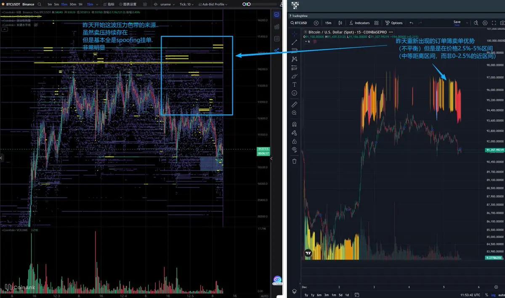Viewport: 505px width, 298px height.
Task: Select the zoom in tool
Action: tap(294, 113)
